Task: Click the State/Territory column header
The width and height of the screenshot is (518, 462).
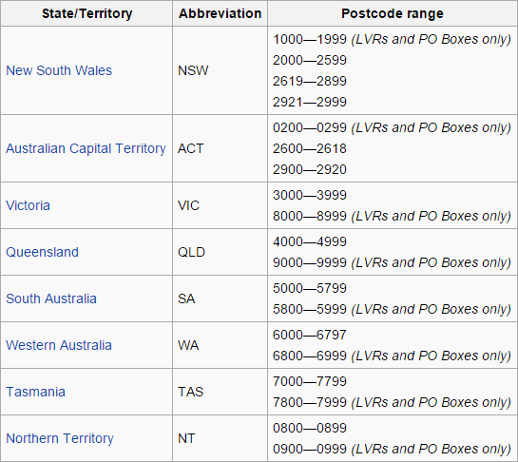Action: pos(86,13)
